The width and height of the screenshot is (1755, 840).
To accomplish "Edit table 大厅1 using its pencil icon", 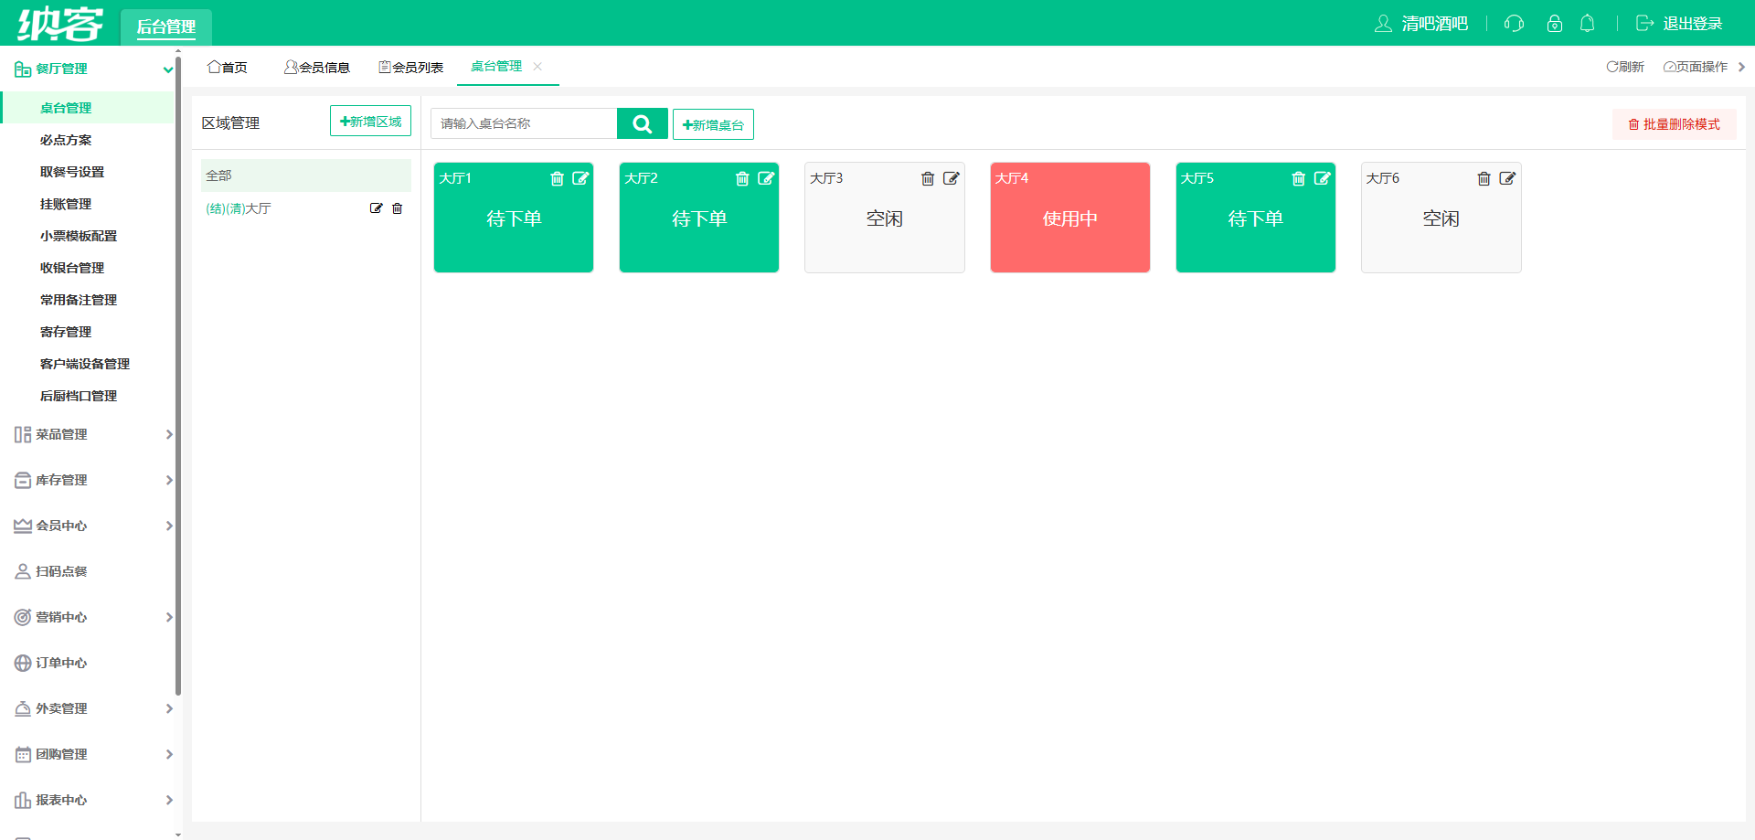I will point(580,178).
